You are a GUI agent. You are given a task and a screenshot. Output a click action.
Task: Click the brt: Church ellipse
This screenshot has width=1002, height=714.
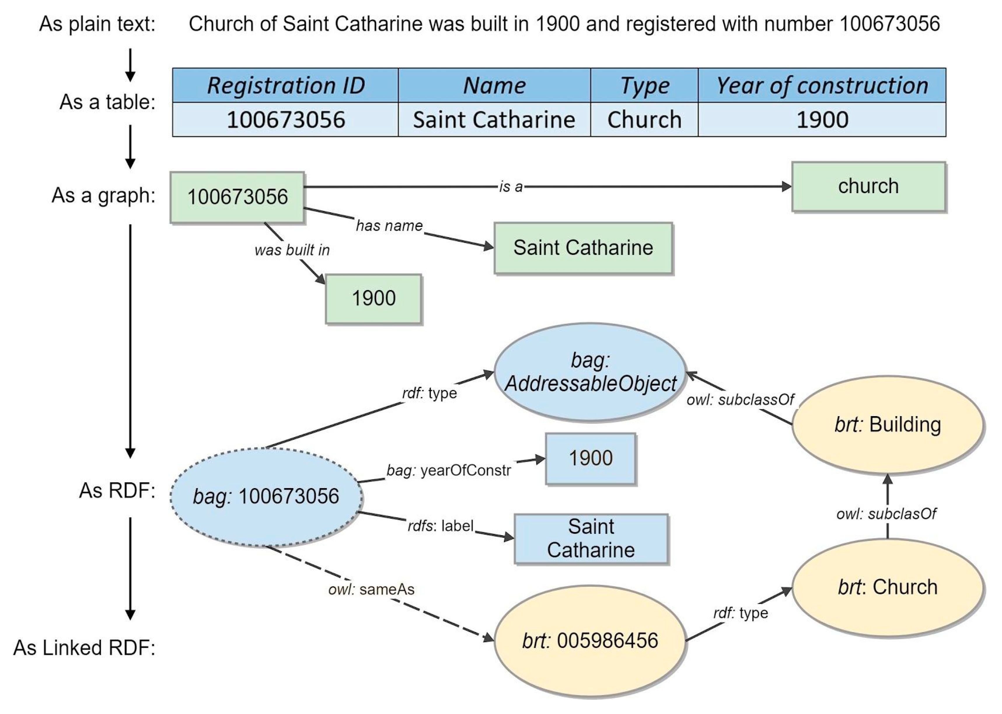tap(888, 587)
